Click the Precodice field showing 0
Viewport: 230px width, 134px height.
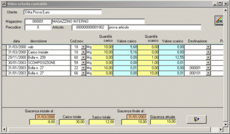point(38,27)
